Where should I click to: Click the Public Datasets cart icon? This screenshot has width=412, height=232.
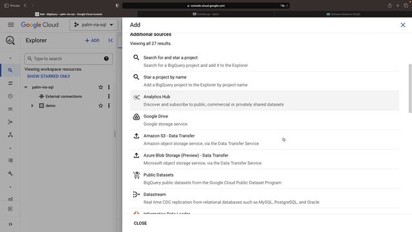[x=136, y=175]
